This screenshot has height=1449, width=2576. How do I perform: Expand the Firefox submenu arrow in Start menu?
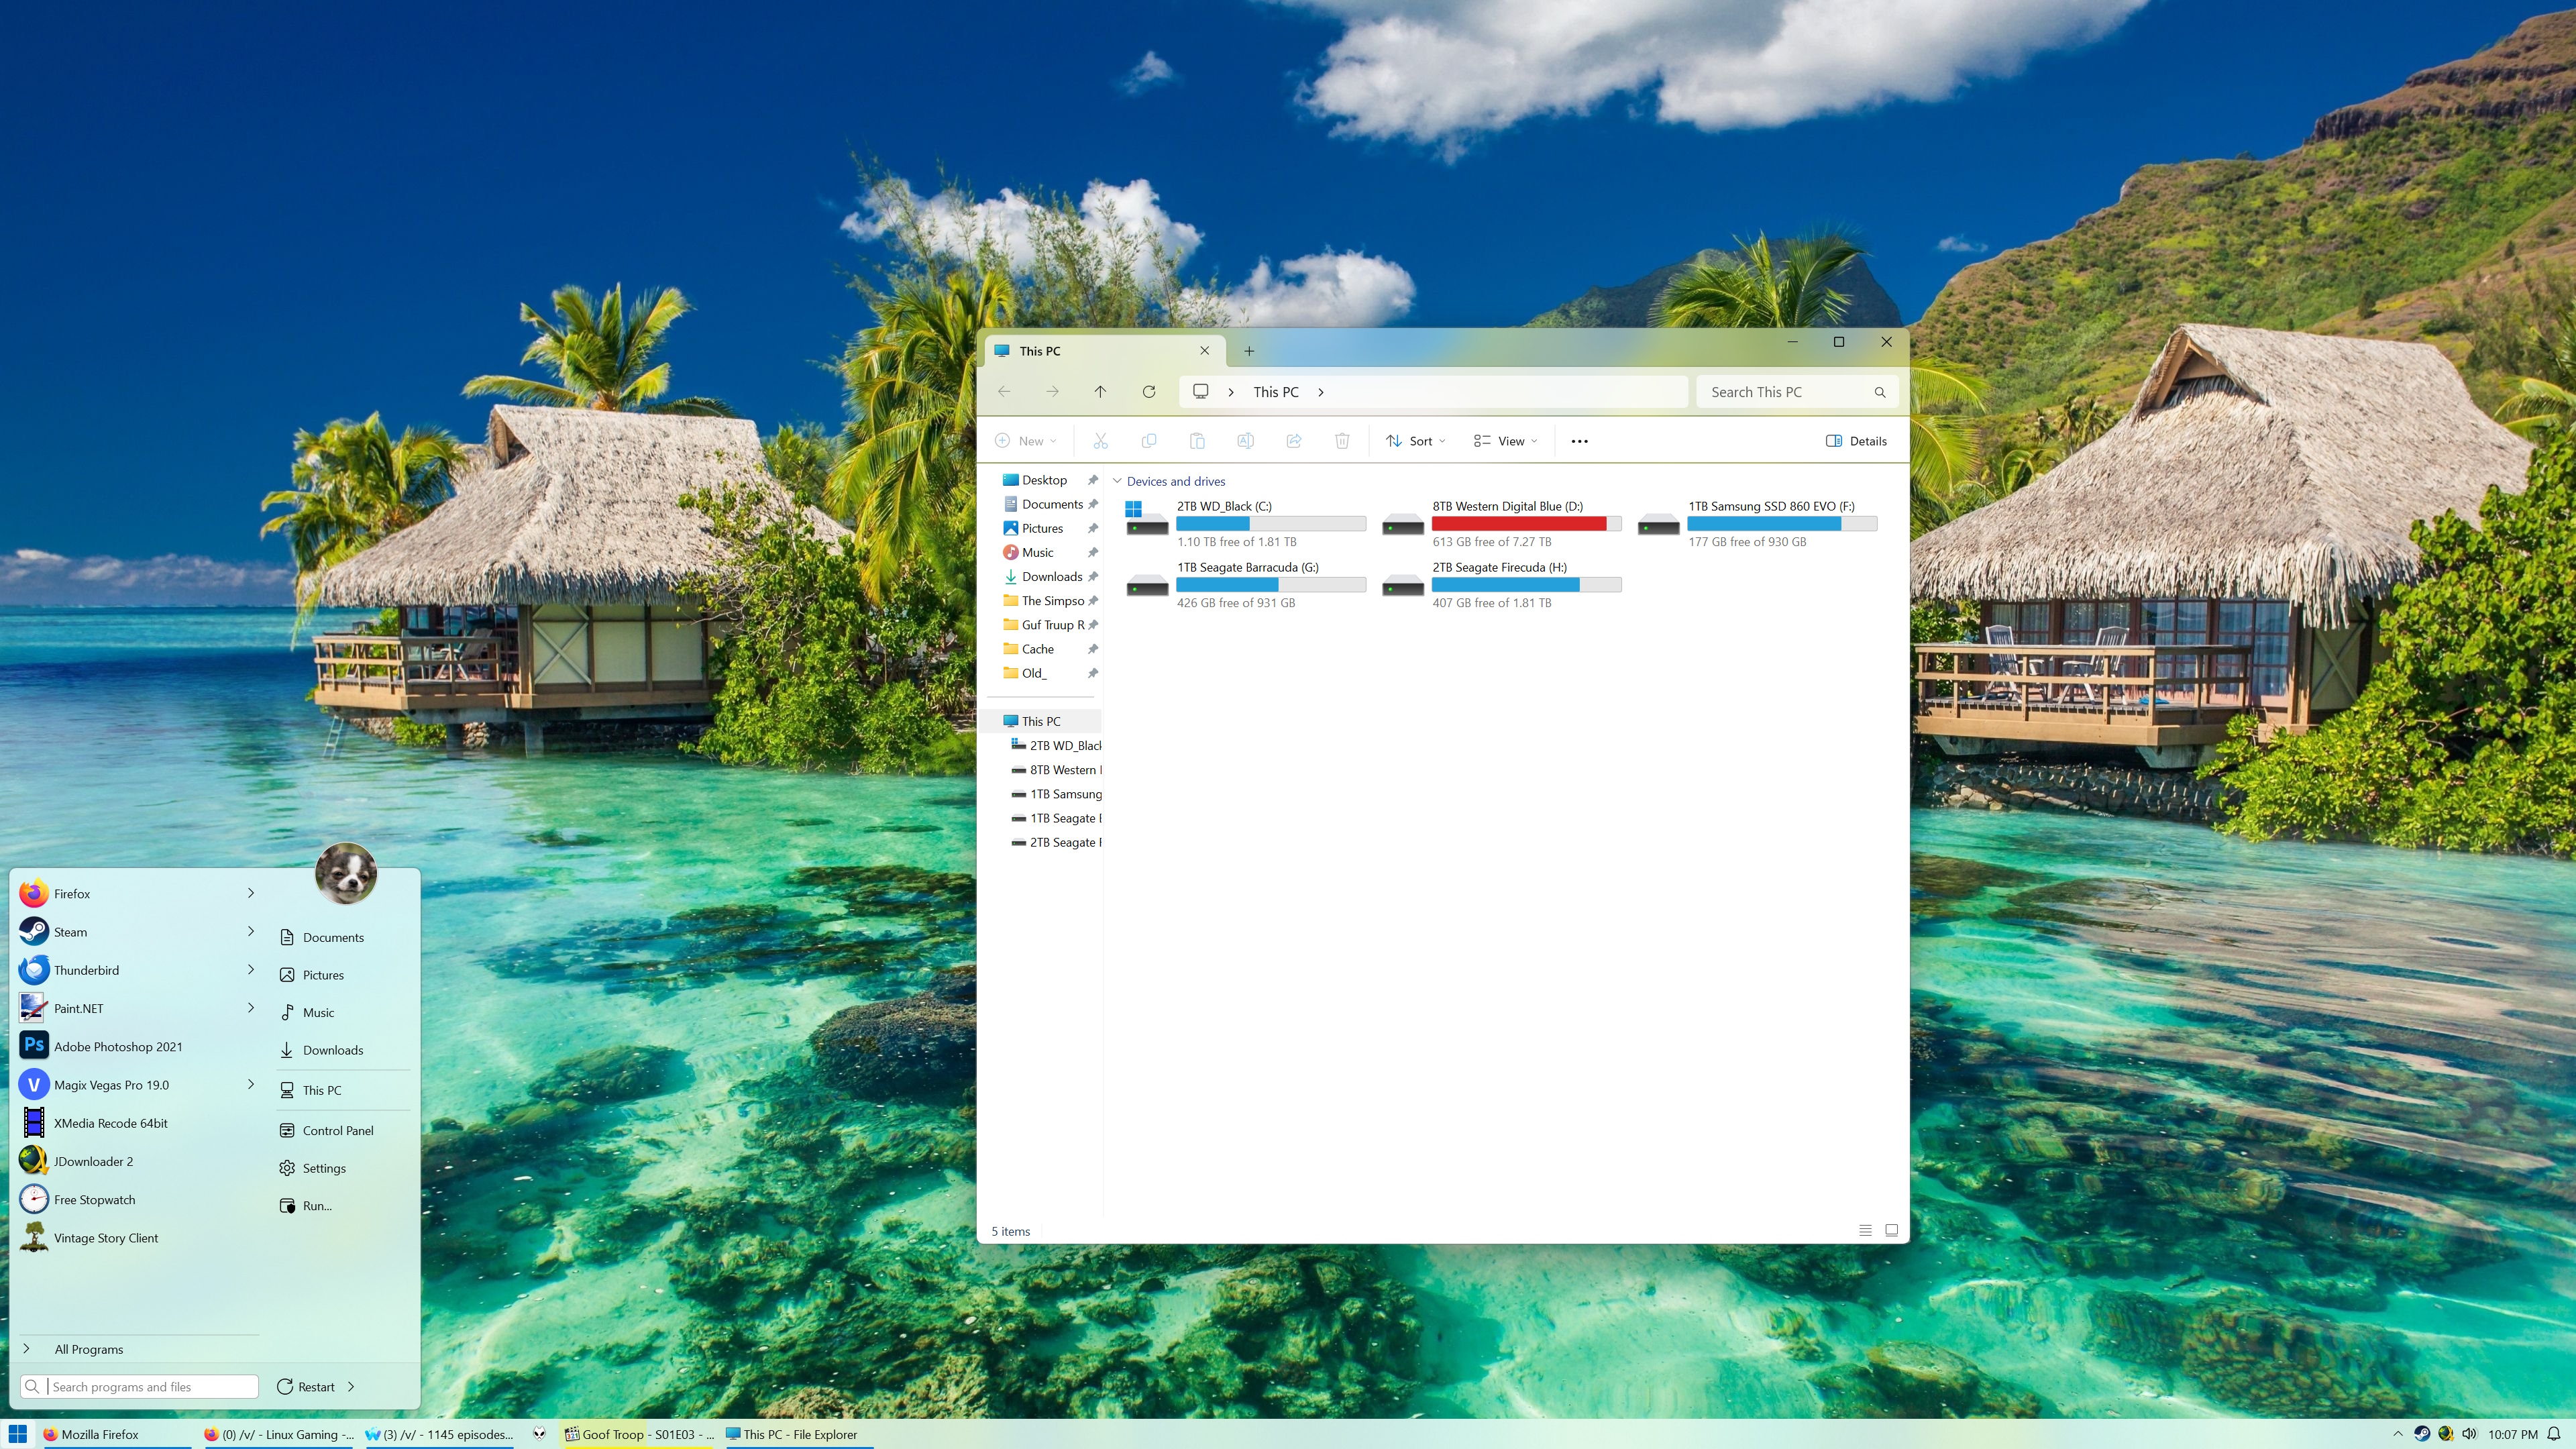click(x=251, y=893)
